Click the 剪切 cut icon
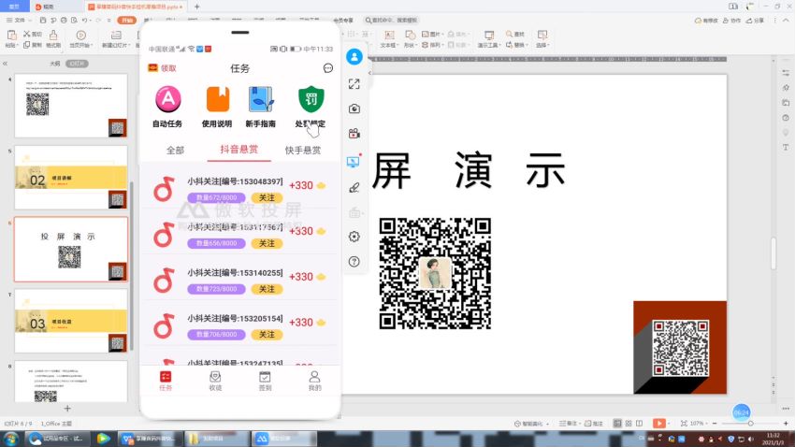Viewport: 795px width, 447px height. 33,34
